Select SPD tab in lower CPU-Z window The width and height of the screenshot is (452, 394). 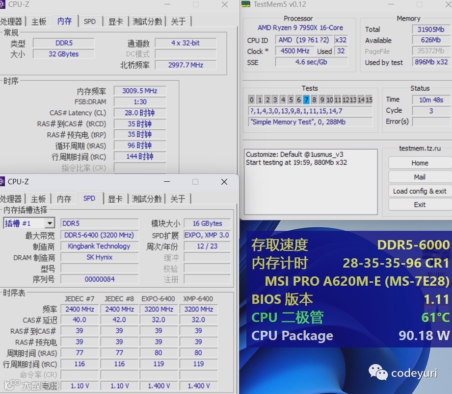point(89,198)
